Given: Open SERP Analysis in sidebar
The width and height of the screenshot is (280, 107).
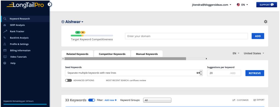Looking at the screenshot, I should pyautogui.click(x=17, y=25).
